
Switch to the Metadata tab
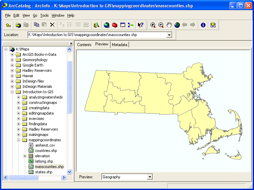tap(120, 45)
